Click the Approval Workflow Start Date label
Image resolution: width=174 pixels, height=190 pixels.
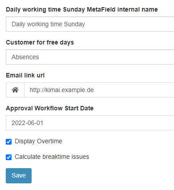[x=50, y=108]
